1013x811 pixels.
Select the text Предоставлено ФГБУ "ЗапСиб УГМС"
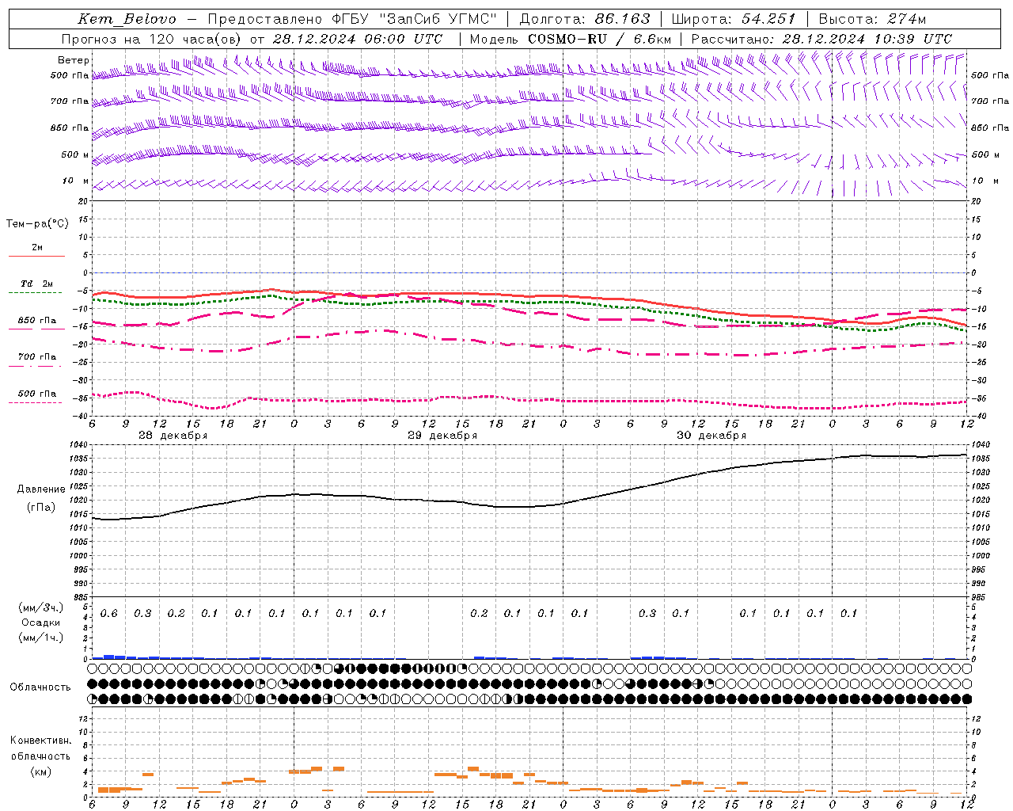(x=352, y=19)
